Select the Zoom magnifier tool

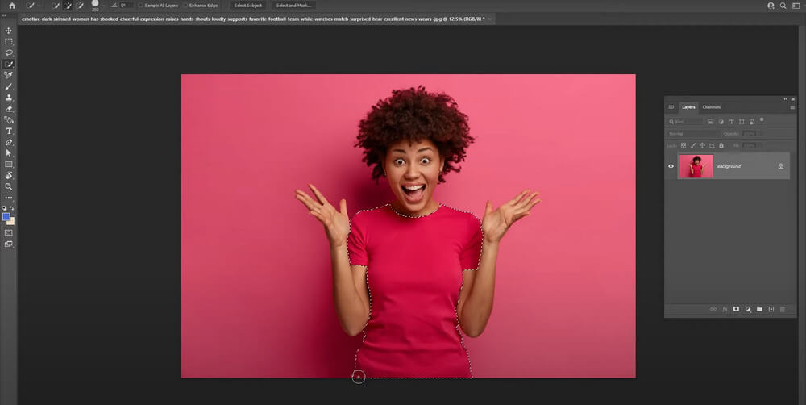coord(9,187)
